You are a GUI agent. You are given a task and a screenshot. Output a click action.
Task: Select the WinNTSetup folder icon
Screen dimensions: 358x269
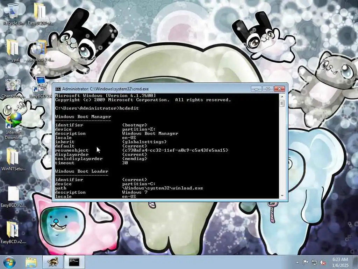(13, 159)
